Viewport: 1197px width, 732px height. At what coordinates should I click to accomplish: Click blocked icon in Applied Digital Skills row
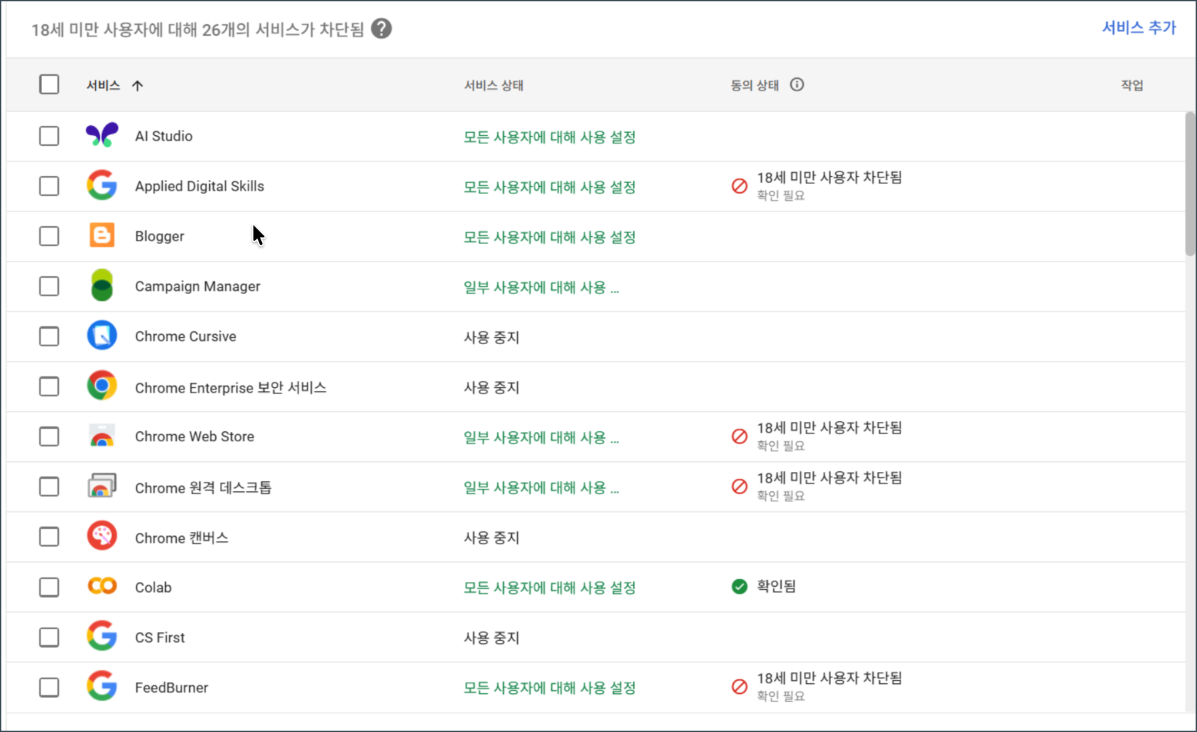tap(740, 186)
